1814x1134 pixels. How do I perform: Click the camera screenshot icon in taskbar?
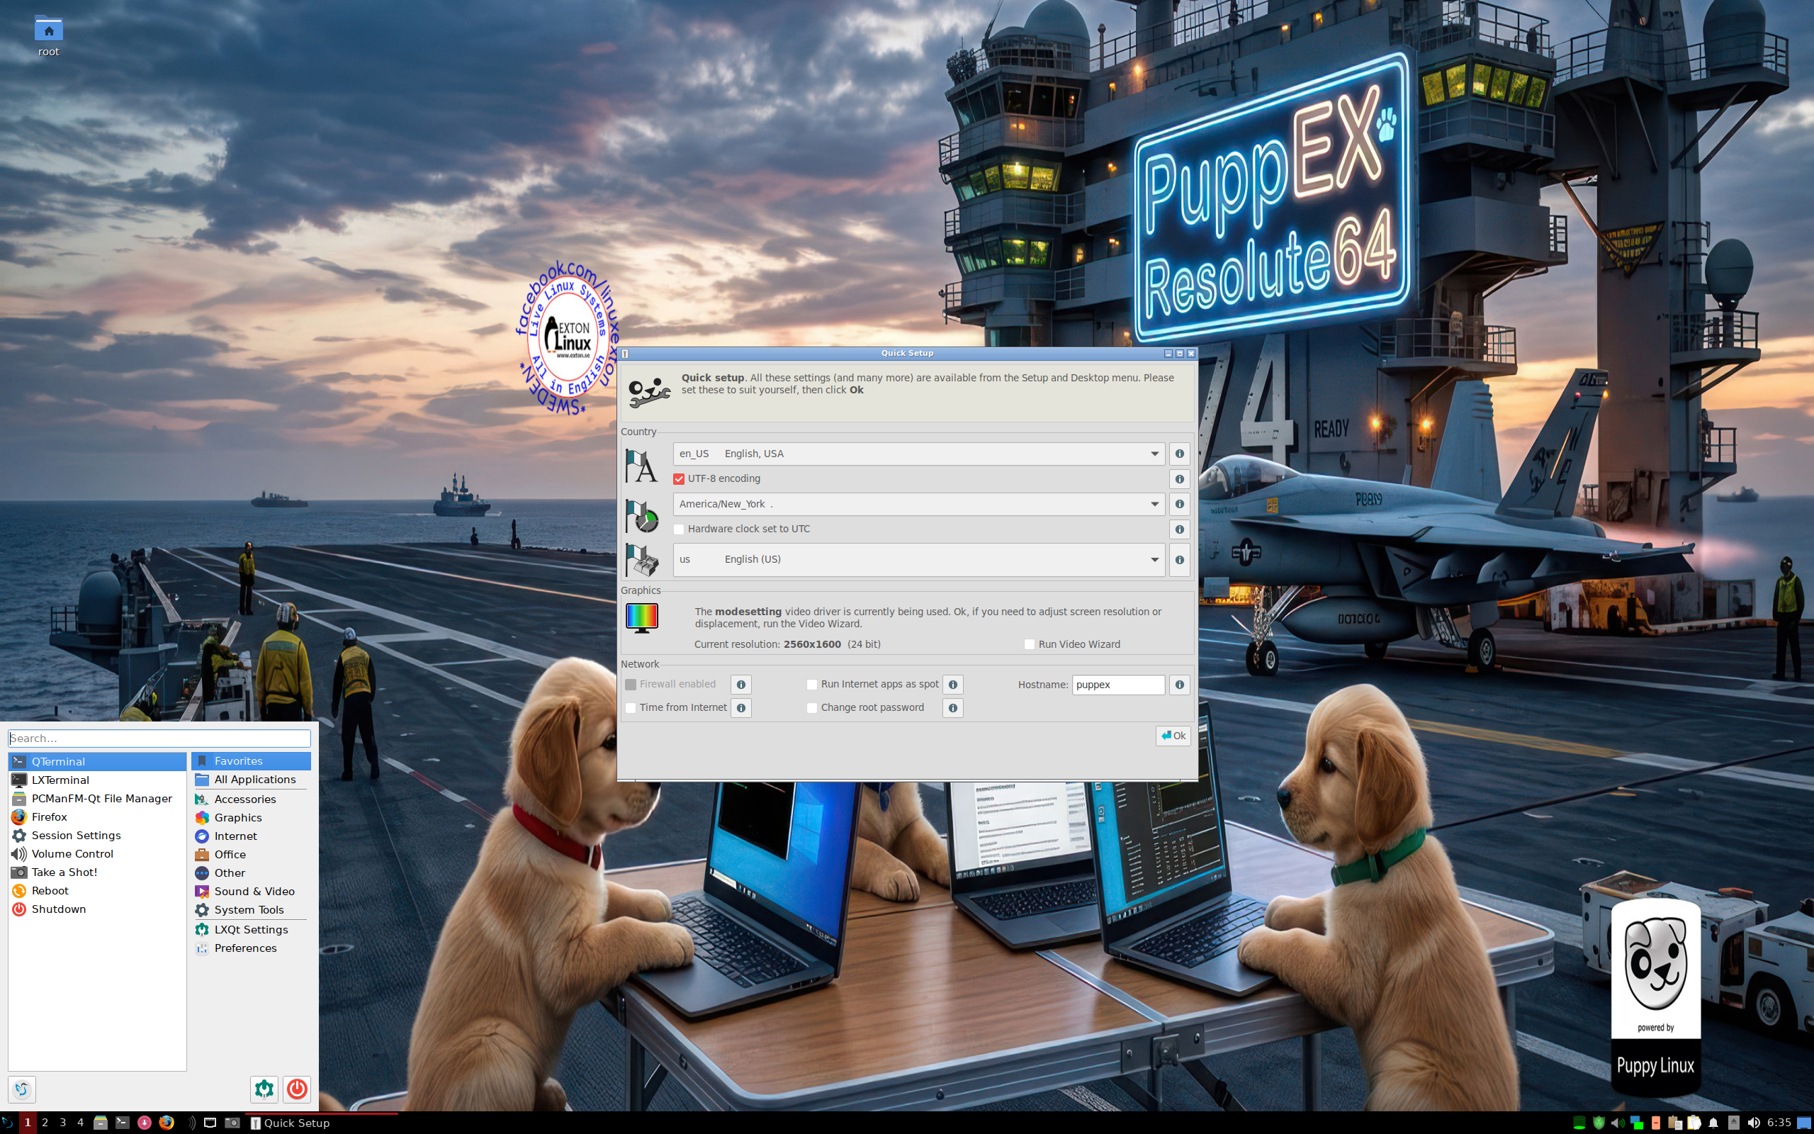click(x=232, y=1123)
